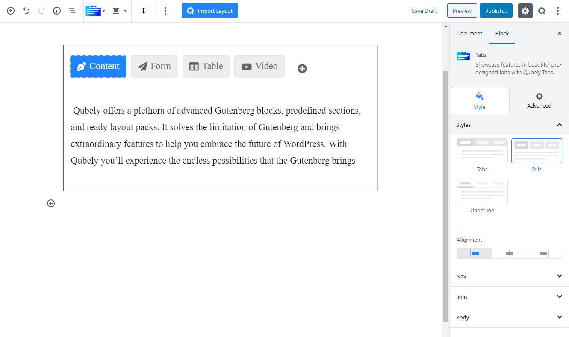Open the block alignment dropdown
This screenshot has height=337, width=569.
pyautogui.click(x=120, y=11)
